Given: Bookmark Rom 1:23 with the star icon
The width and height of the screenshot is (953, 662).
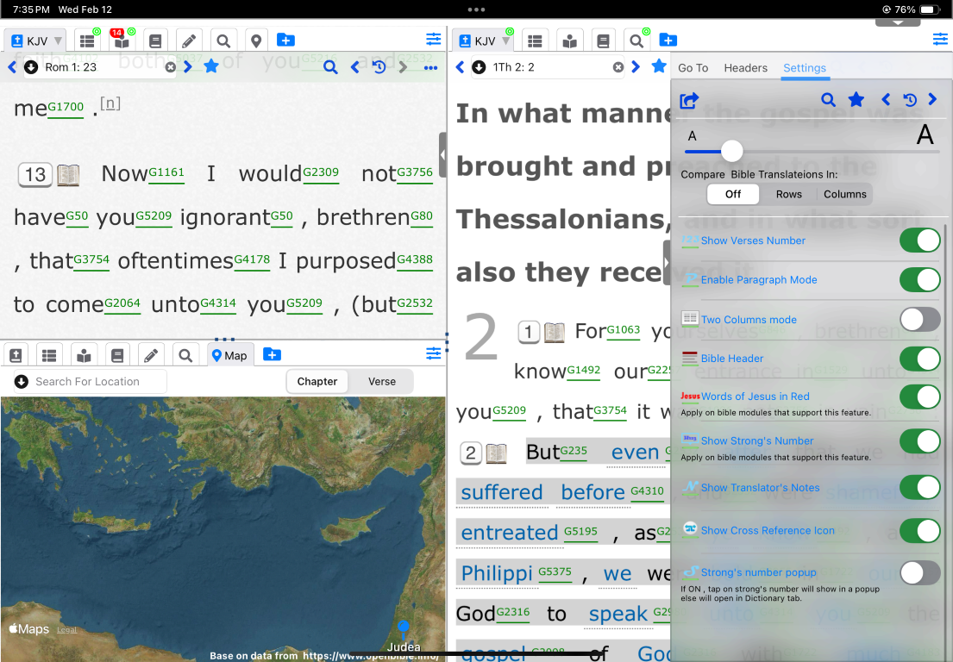Looking at the screenshot, I should (x=210, y=66).
